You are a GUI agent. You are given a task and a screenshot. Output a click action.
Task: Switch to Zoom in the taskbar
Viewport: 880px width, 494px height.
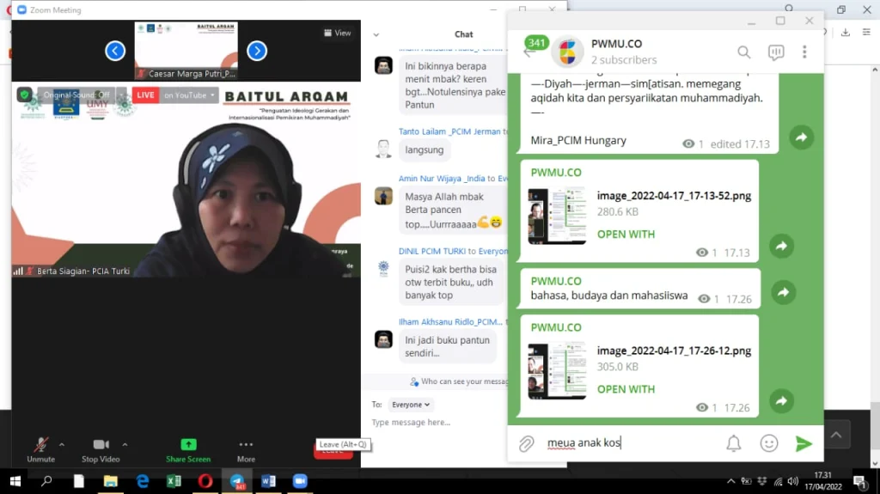(300, 481)
